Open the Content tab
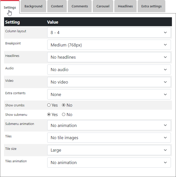176x177 pixels. click(x=57, y=6)
